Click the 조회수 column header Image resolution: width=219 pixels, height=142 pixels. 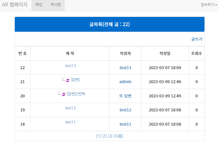pyautogui.click(x=197, y=53)
